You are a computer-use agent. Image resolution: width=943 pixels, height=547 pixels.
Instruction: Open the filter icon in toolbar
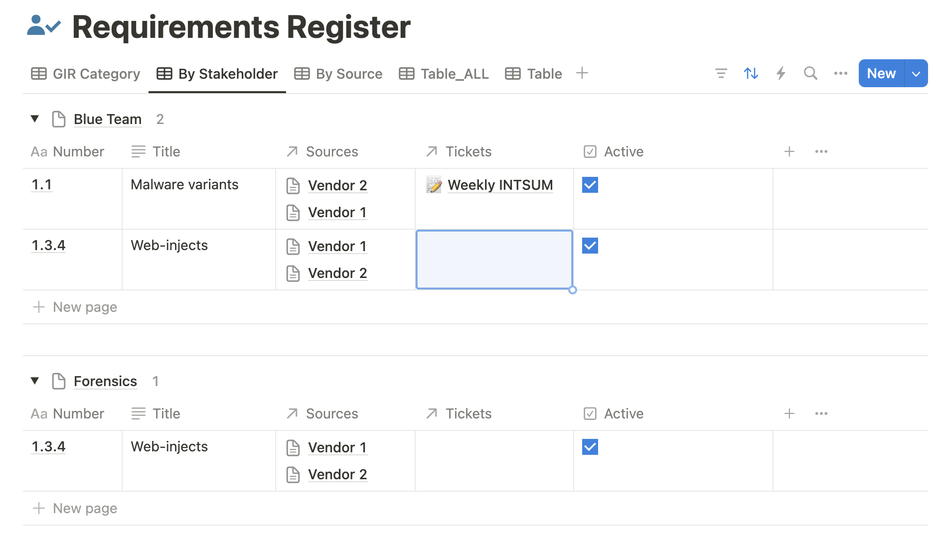[721, 74]
